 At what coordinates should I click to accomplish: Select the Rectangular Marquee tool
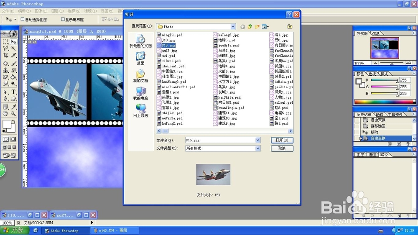pyautogui.click(x=5, y=42)
